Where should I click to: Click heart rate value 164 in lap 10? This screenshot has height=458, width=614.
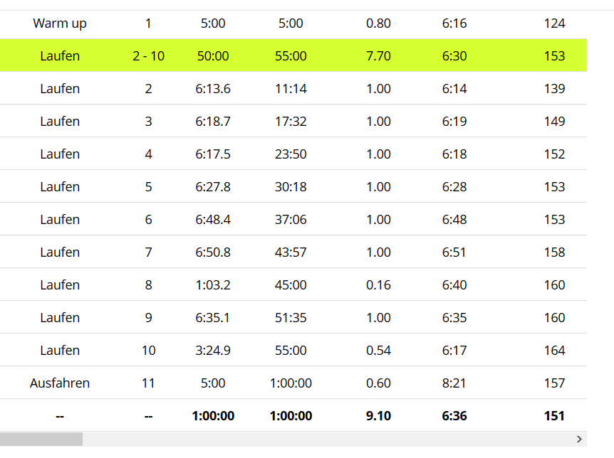click(554, 351)
